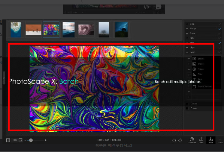Click the background toggle square icon
This screenshot has height=152, width=224.
click(x=8, y=140)
